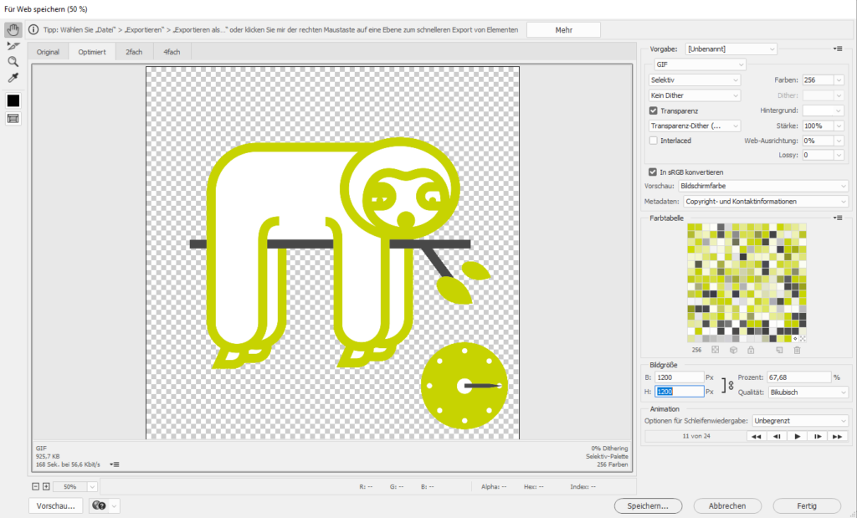The height and width of the screenshot is (518, 857).
Task: Click the black eyedropper color swatch
Action: coord(13,100)
